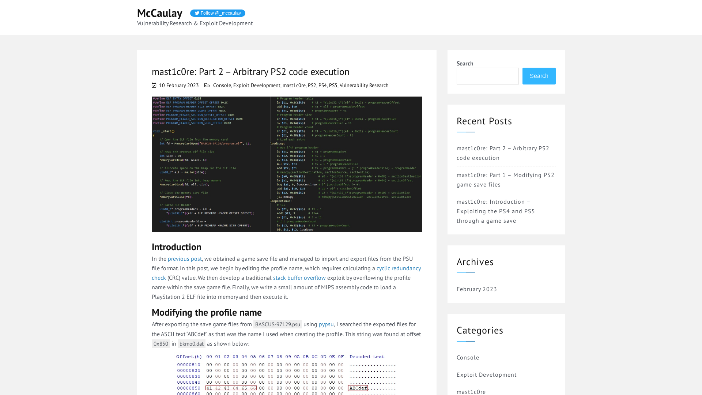Focus the sidebar search input field
The image size is (702, 395).
pos(487,76)
